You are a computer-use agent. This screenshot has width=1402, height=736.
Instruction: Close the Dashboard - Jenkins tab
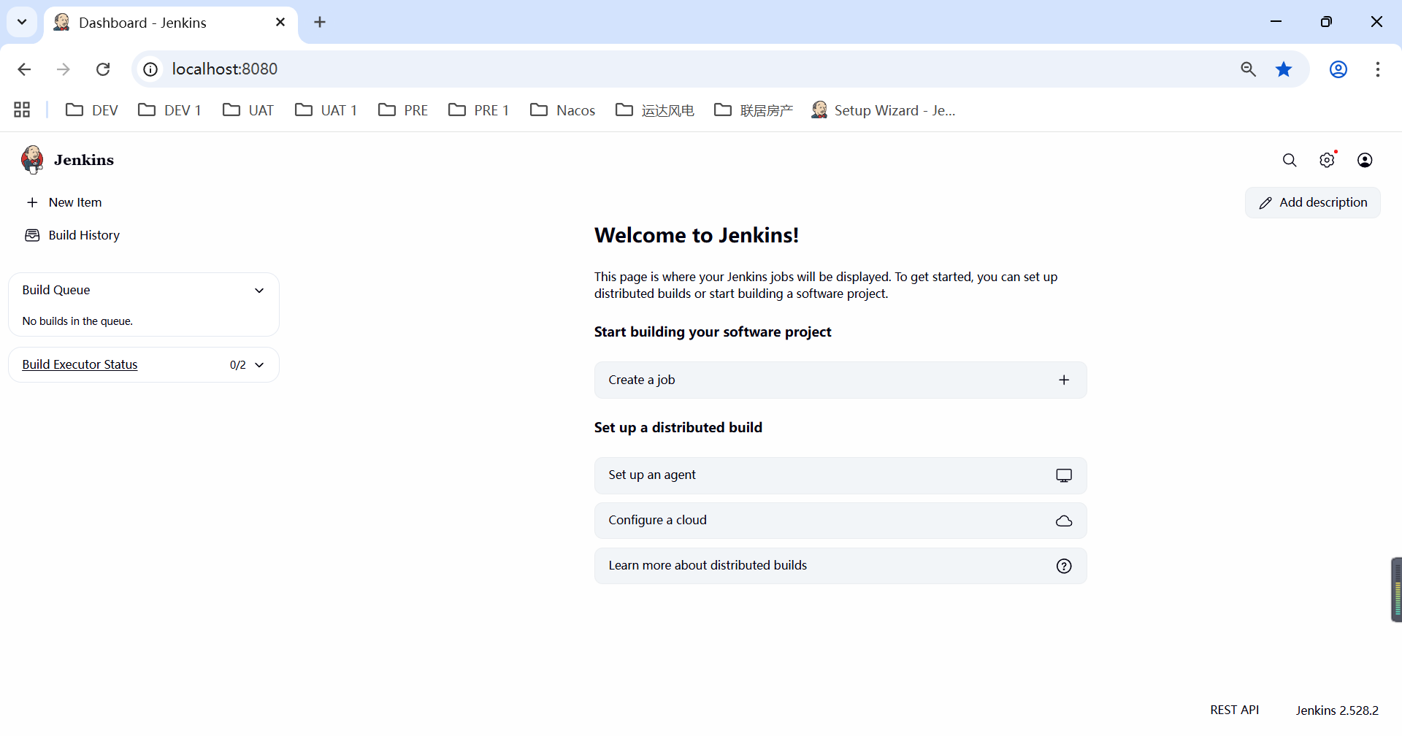pos(280,22)
